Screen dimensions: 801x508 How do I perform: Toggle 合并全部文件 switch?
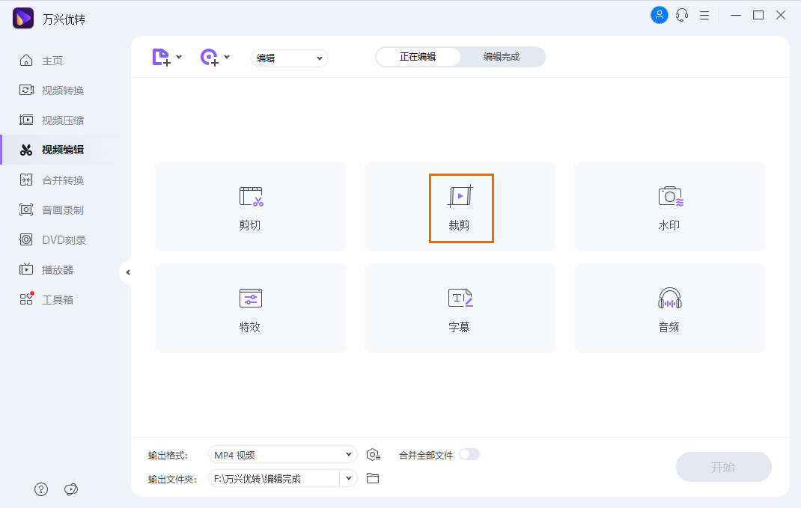(469, 454)
